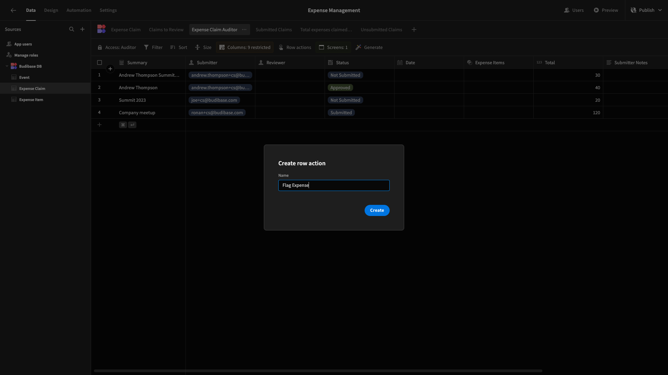The width and height of the screenshot is (668, 375).
Task: Click the Status column header
Action: [359, 63]
